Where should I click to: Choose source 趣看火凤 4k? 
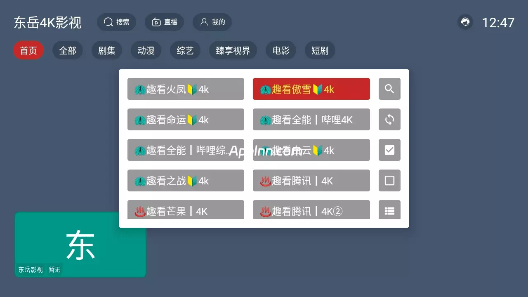coord(186,89)
